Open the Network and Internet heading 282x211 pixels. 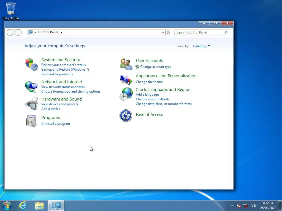coord(62,82)
